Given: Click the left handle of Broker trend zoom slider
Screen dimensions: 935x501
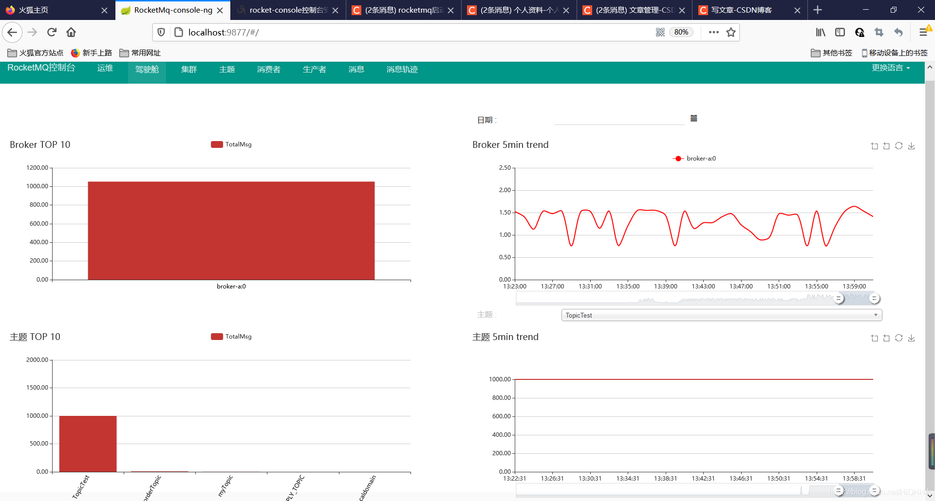Looking at the screenshot, I should pos(839,299).
